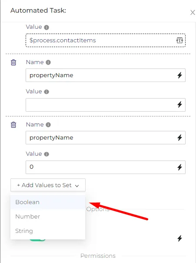Expand the Permissions section

[98, 256]
